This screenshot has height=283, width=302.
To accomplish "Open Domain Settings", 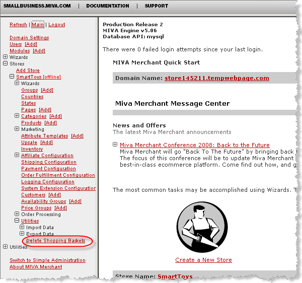I will [29, 38].
